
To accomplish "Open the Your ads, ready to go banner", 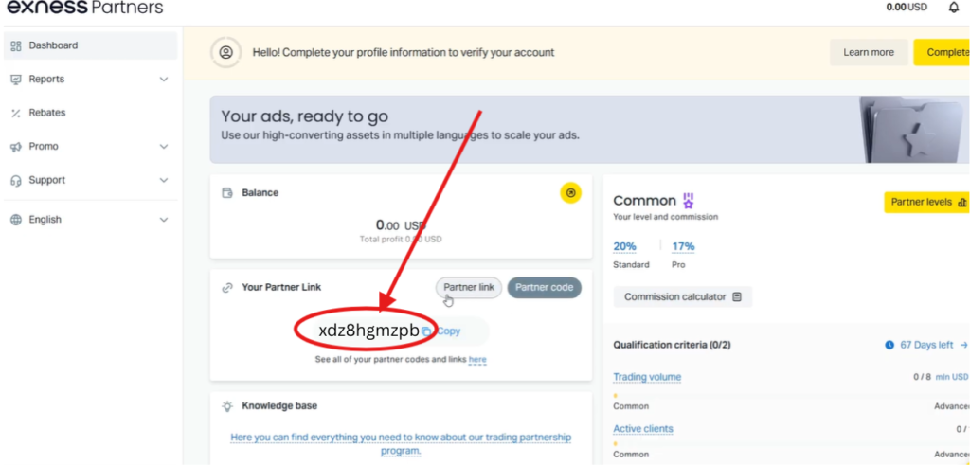I will (x=589, y=129).
